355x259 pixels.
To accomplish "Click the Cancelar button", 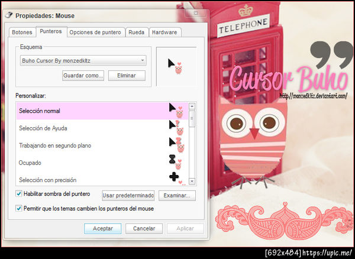I will point(144,228).
